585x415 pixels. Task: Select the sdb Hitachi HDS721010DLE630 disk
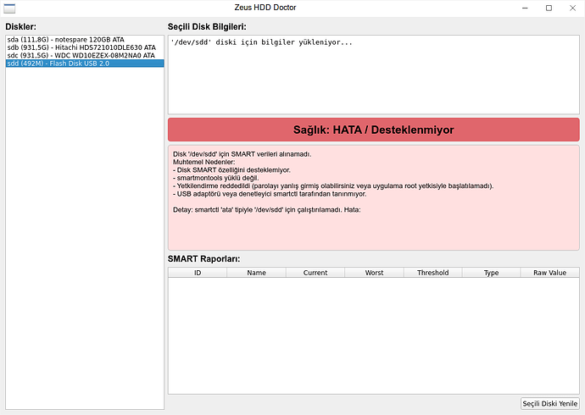[x=85, y=47]
